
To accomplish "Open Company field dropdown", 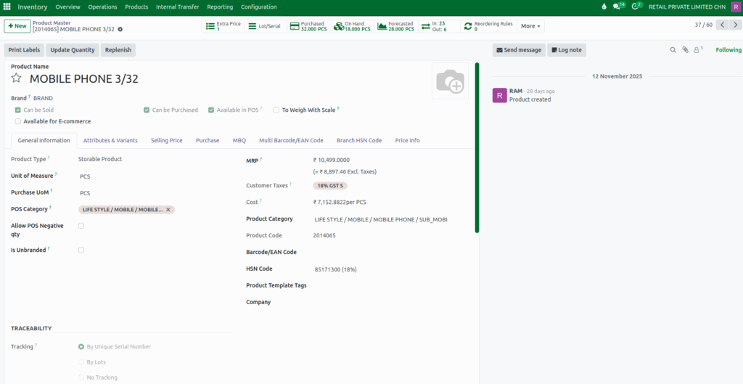I will [391, 302].
